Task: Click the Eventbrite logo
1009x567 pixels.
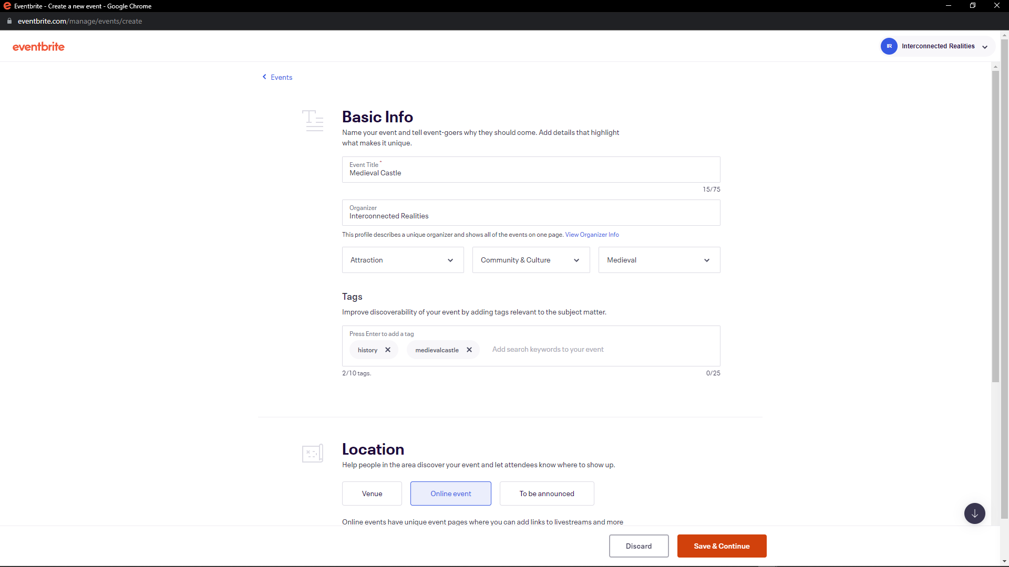Action: coord(38,46)
